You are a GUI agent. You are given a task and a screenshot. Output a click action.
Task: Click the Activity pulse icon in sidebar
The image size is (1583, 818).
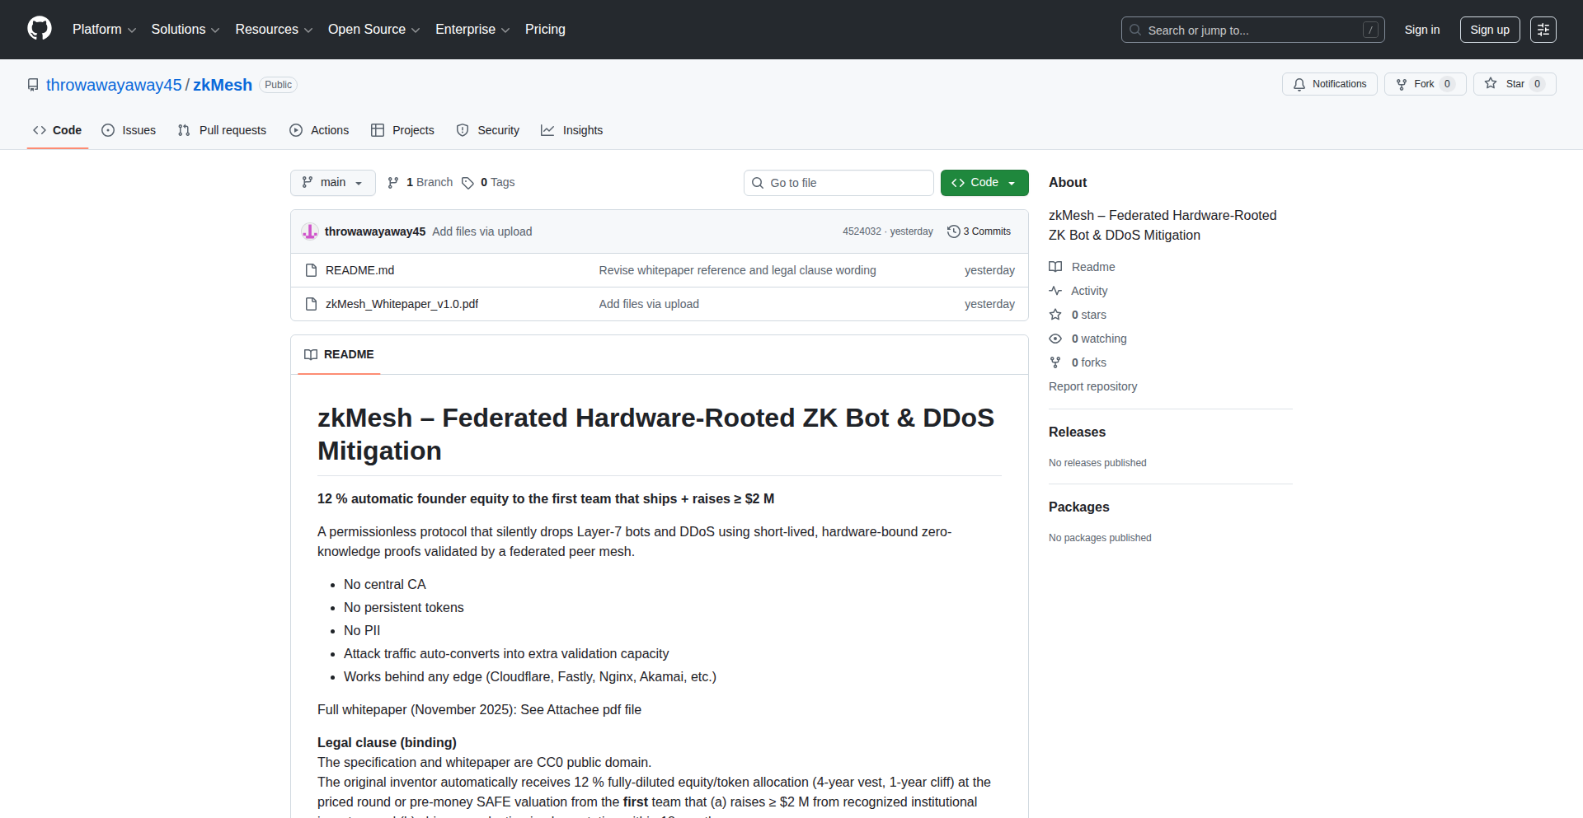1056,291
